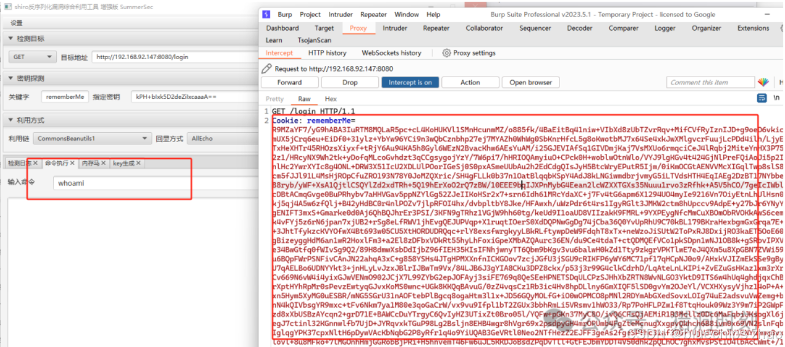Switch to the Logger tab
The height and width of the screenshot is (347, 785).
(665, 28)
